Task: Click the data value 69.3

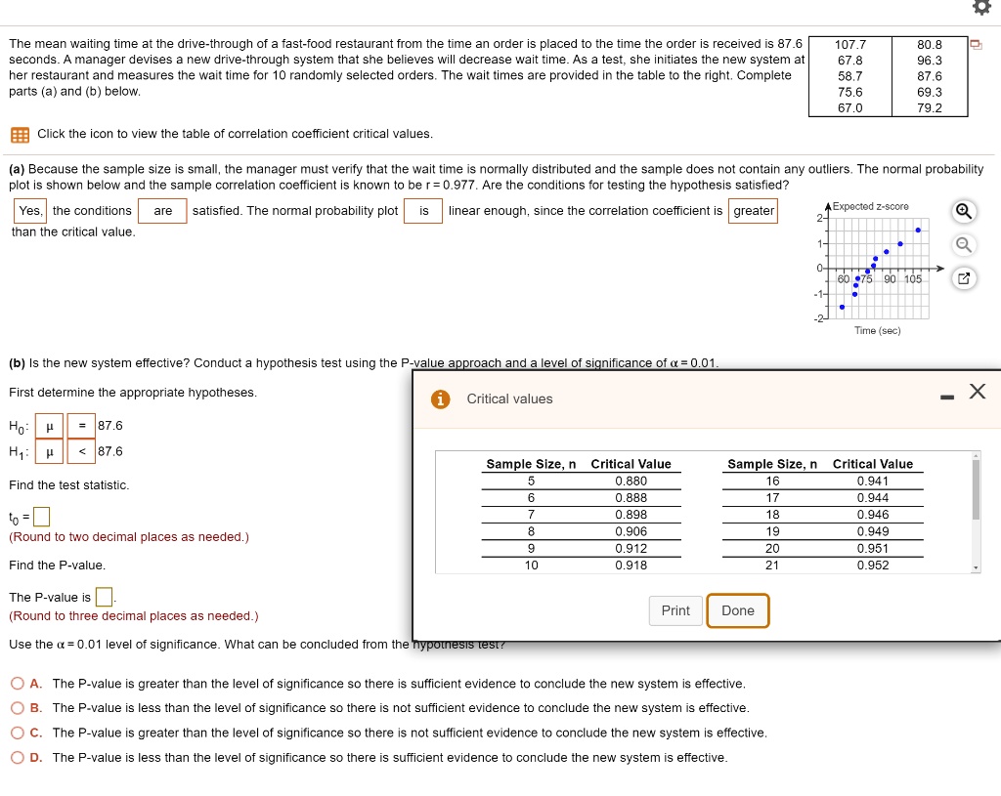Action: (x=930, y=93)
